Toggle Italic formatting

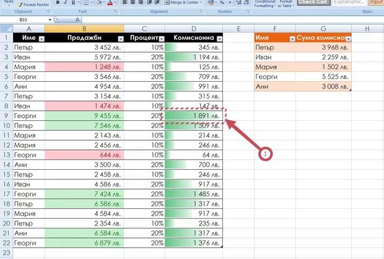coord(66,3)
